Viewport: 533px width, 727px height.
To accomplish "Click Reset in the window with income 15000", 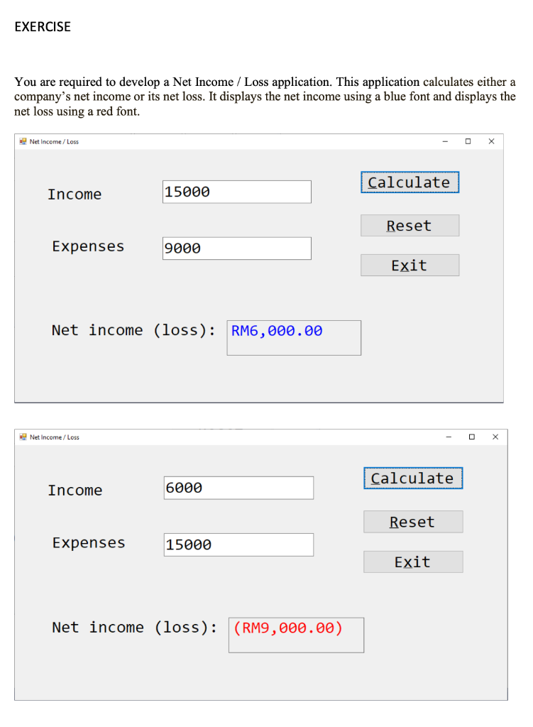I will tap(410, 225).
